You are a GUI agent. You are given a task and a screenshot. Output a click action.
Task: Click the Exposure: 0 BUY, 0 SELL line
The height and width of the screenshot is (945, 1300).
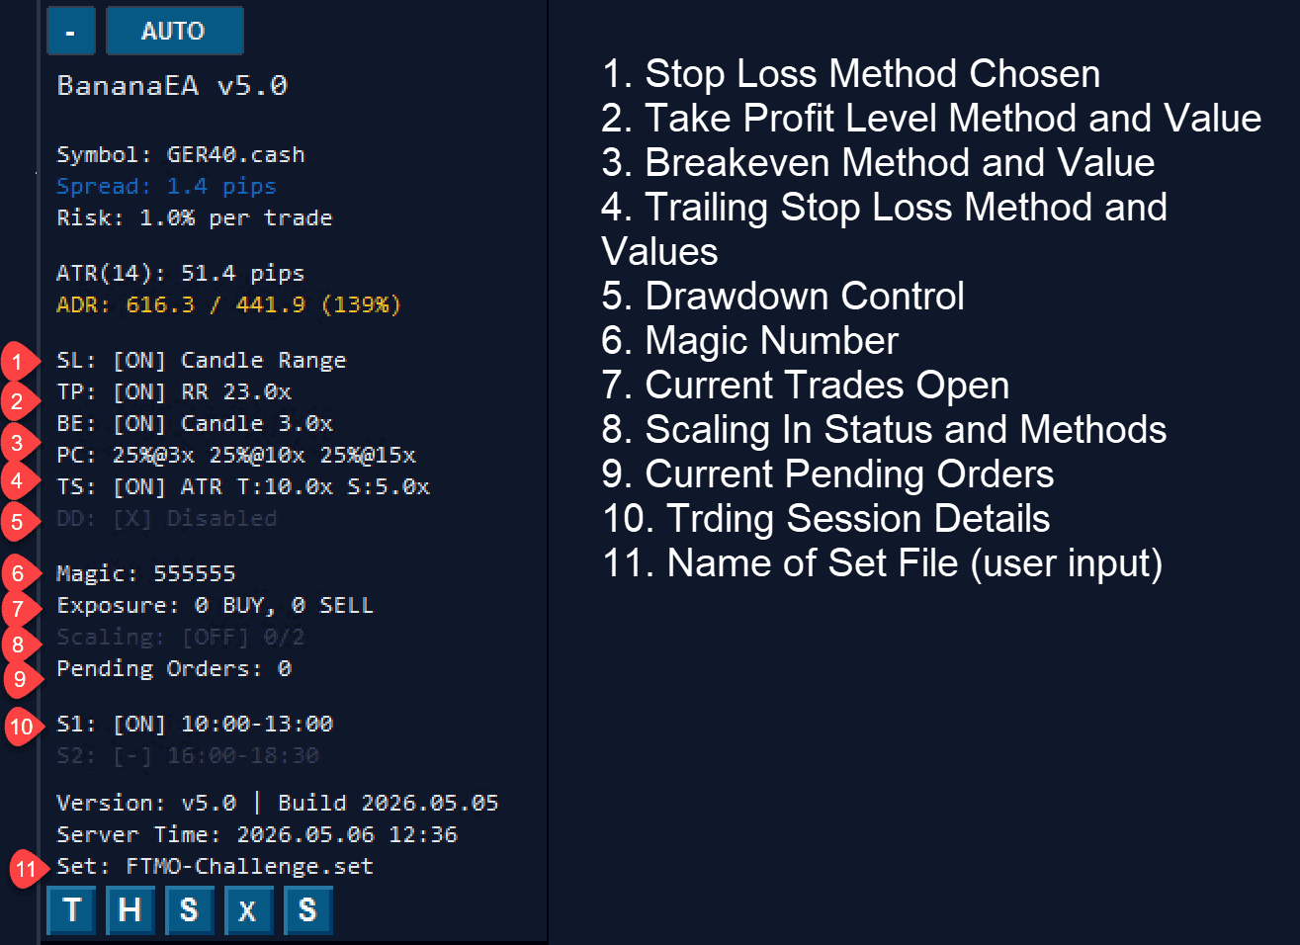[x=216, y=606]
